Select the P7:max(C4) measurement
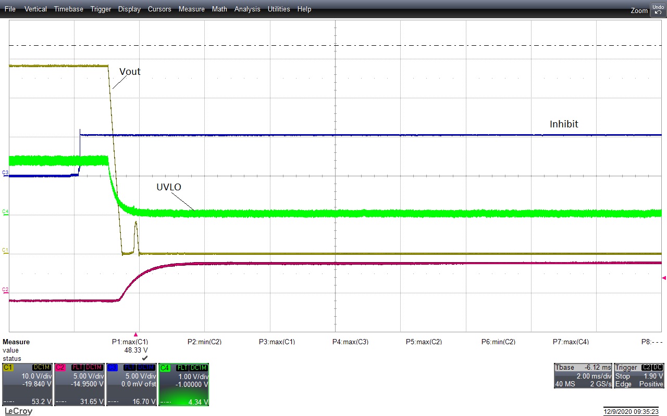667x416 pixels. 571,342
